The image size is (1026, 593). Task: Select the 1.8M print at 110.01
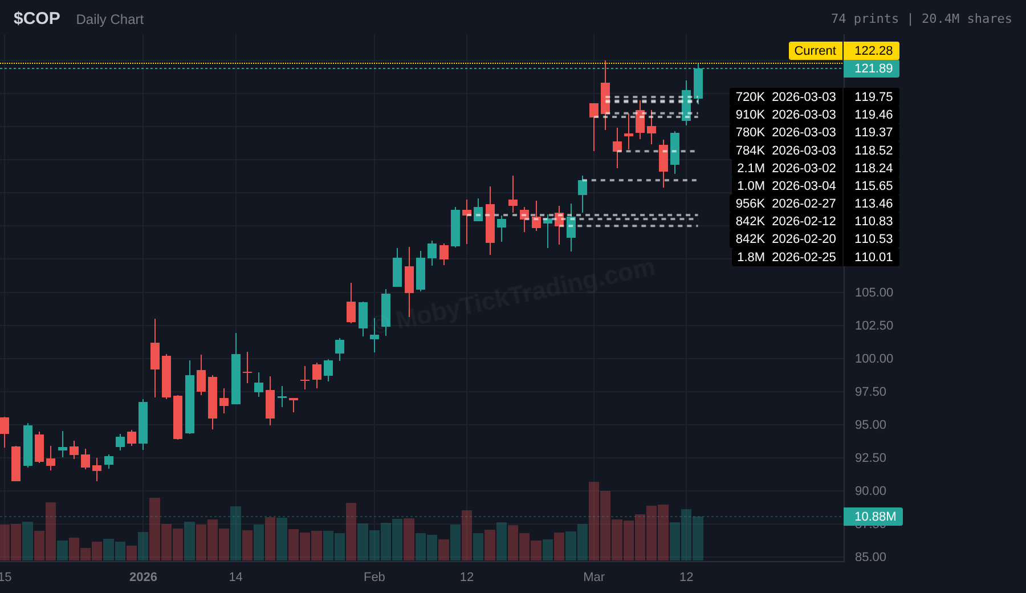[x=814, y=257]
